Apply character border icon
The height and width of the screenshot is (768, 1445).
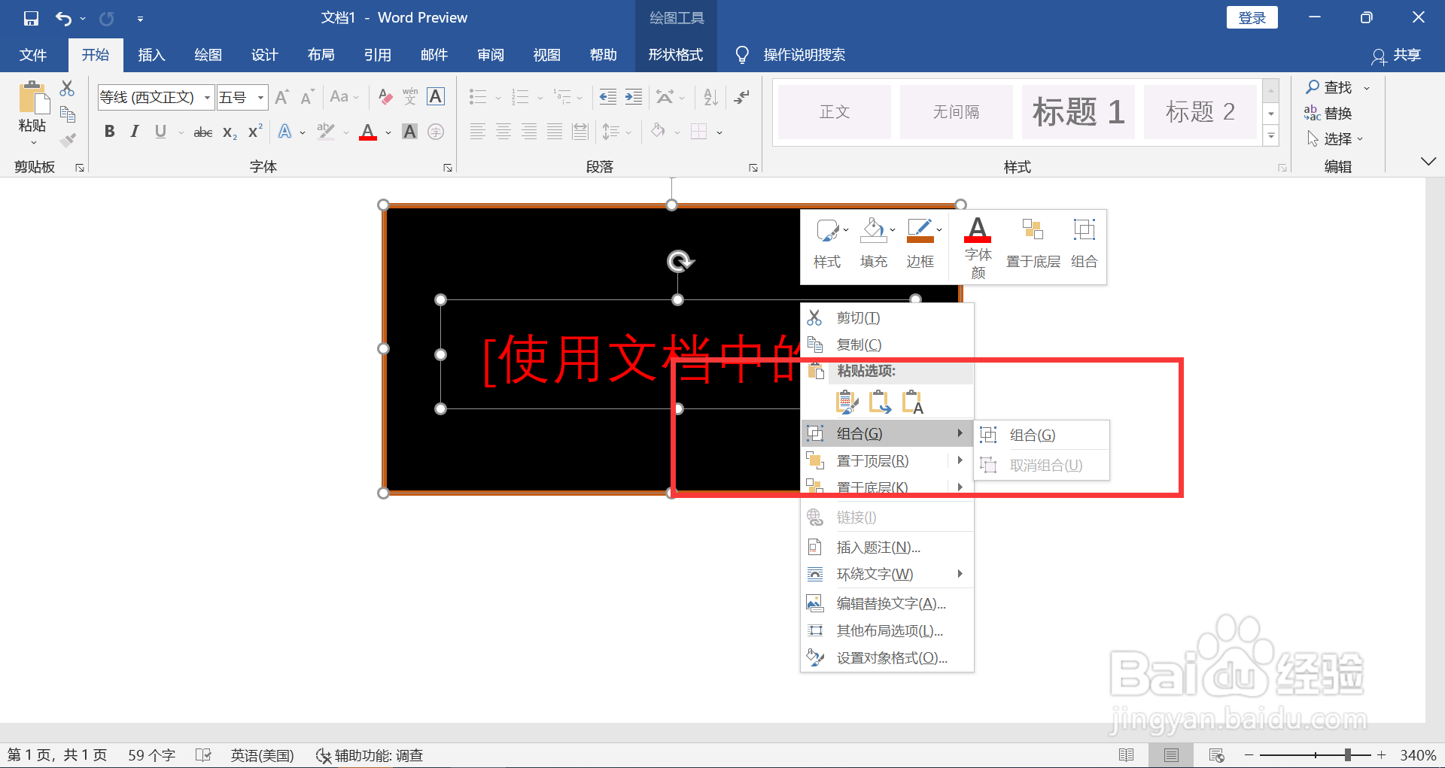[x=436, y=96]
